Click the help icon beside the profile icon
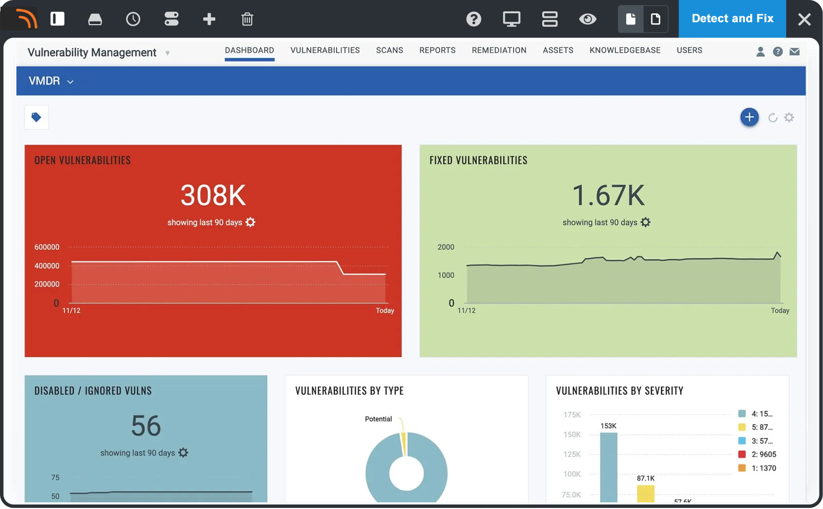The width and height of the screenshot is (823, 509). pos(778,52)
